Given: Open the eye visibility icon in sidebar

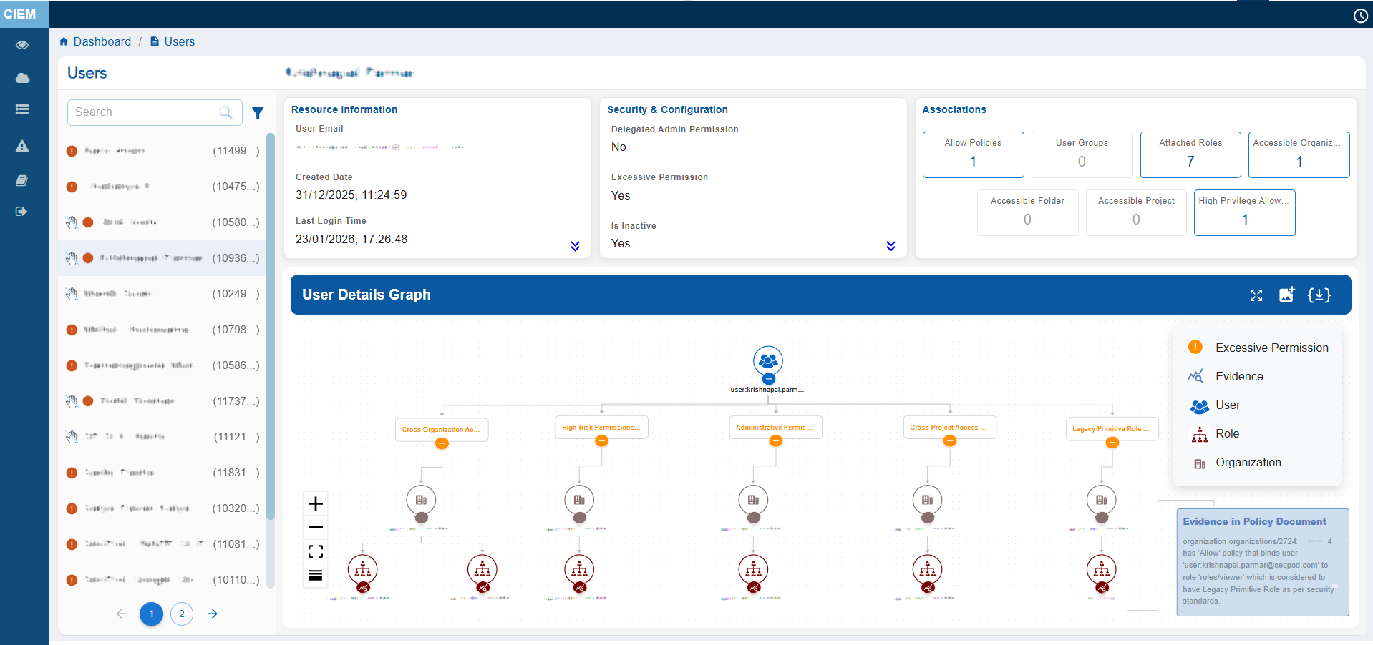Looking at the screenshot, I should pyautogui.click(x=22, y=45).
